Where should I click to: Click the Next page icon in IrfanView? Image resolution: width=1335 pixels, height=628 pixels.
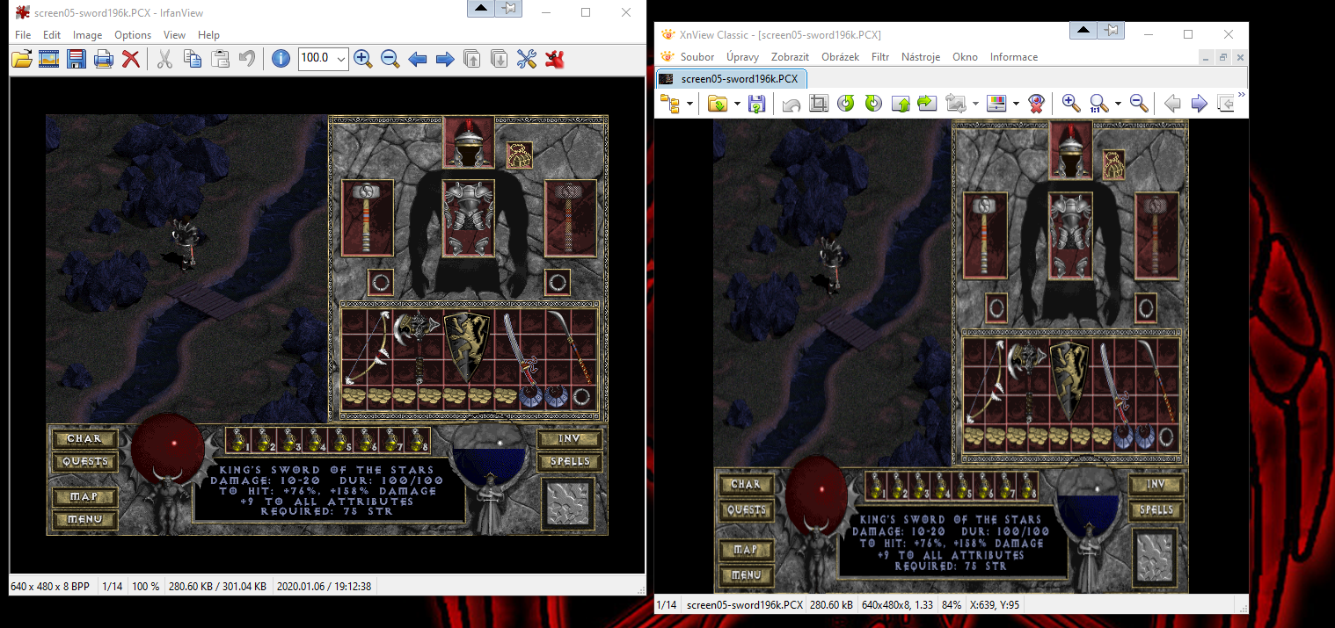(500, 59)
